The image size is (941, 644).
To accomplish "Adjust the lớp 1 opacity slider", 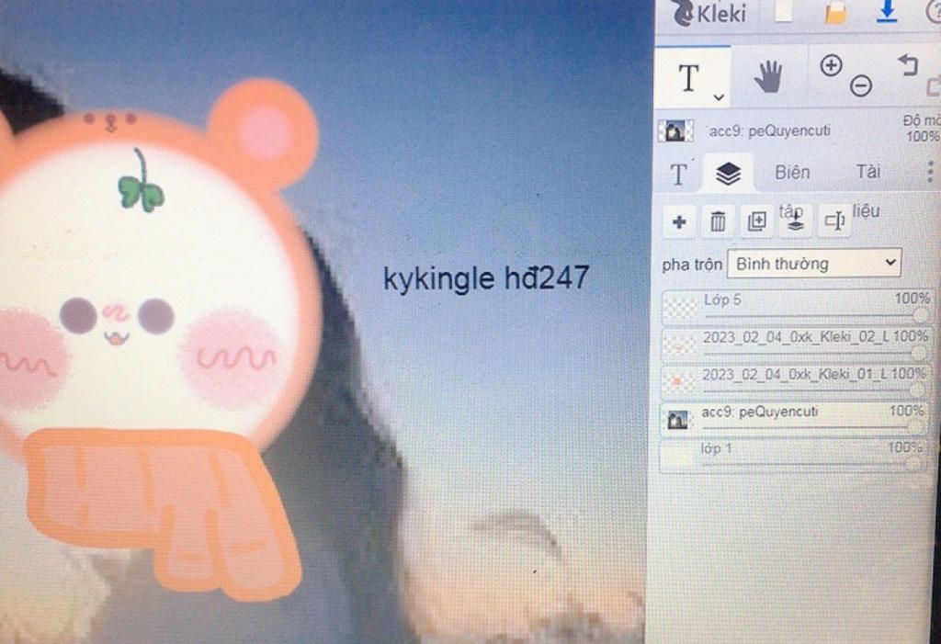I will pyautogui.click(x=812, y=464).
